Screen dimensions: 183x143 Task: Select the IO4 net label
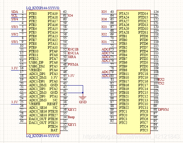point(70,16)
